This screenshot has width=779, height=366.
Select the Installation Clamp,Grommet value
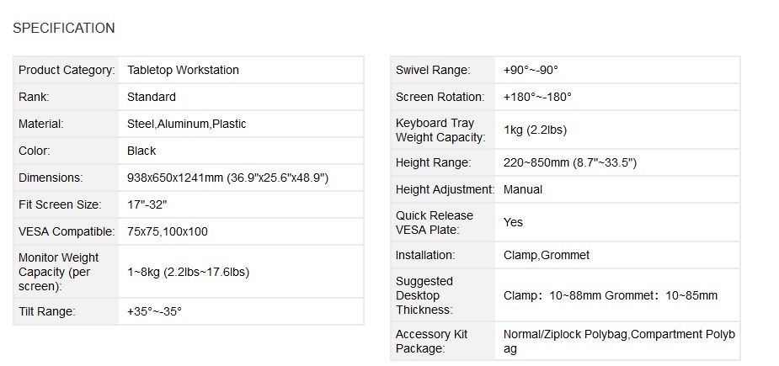tap(547, 255)
